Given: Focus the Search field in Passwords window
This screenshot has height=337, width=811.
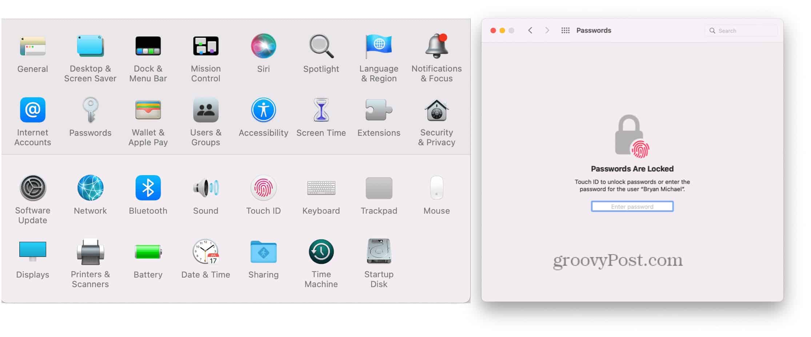Looking at the screenshot, I should coord(741,31).
